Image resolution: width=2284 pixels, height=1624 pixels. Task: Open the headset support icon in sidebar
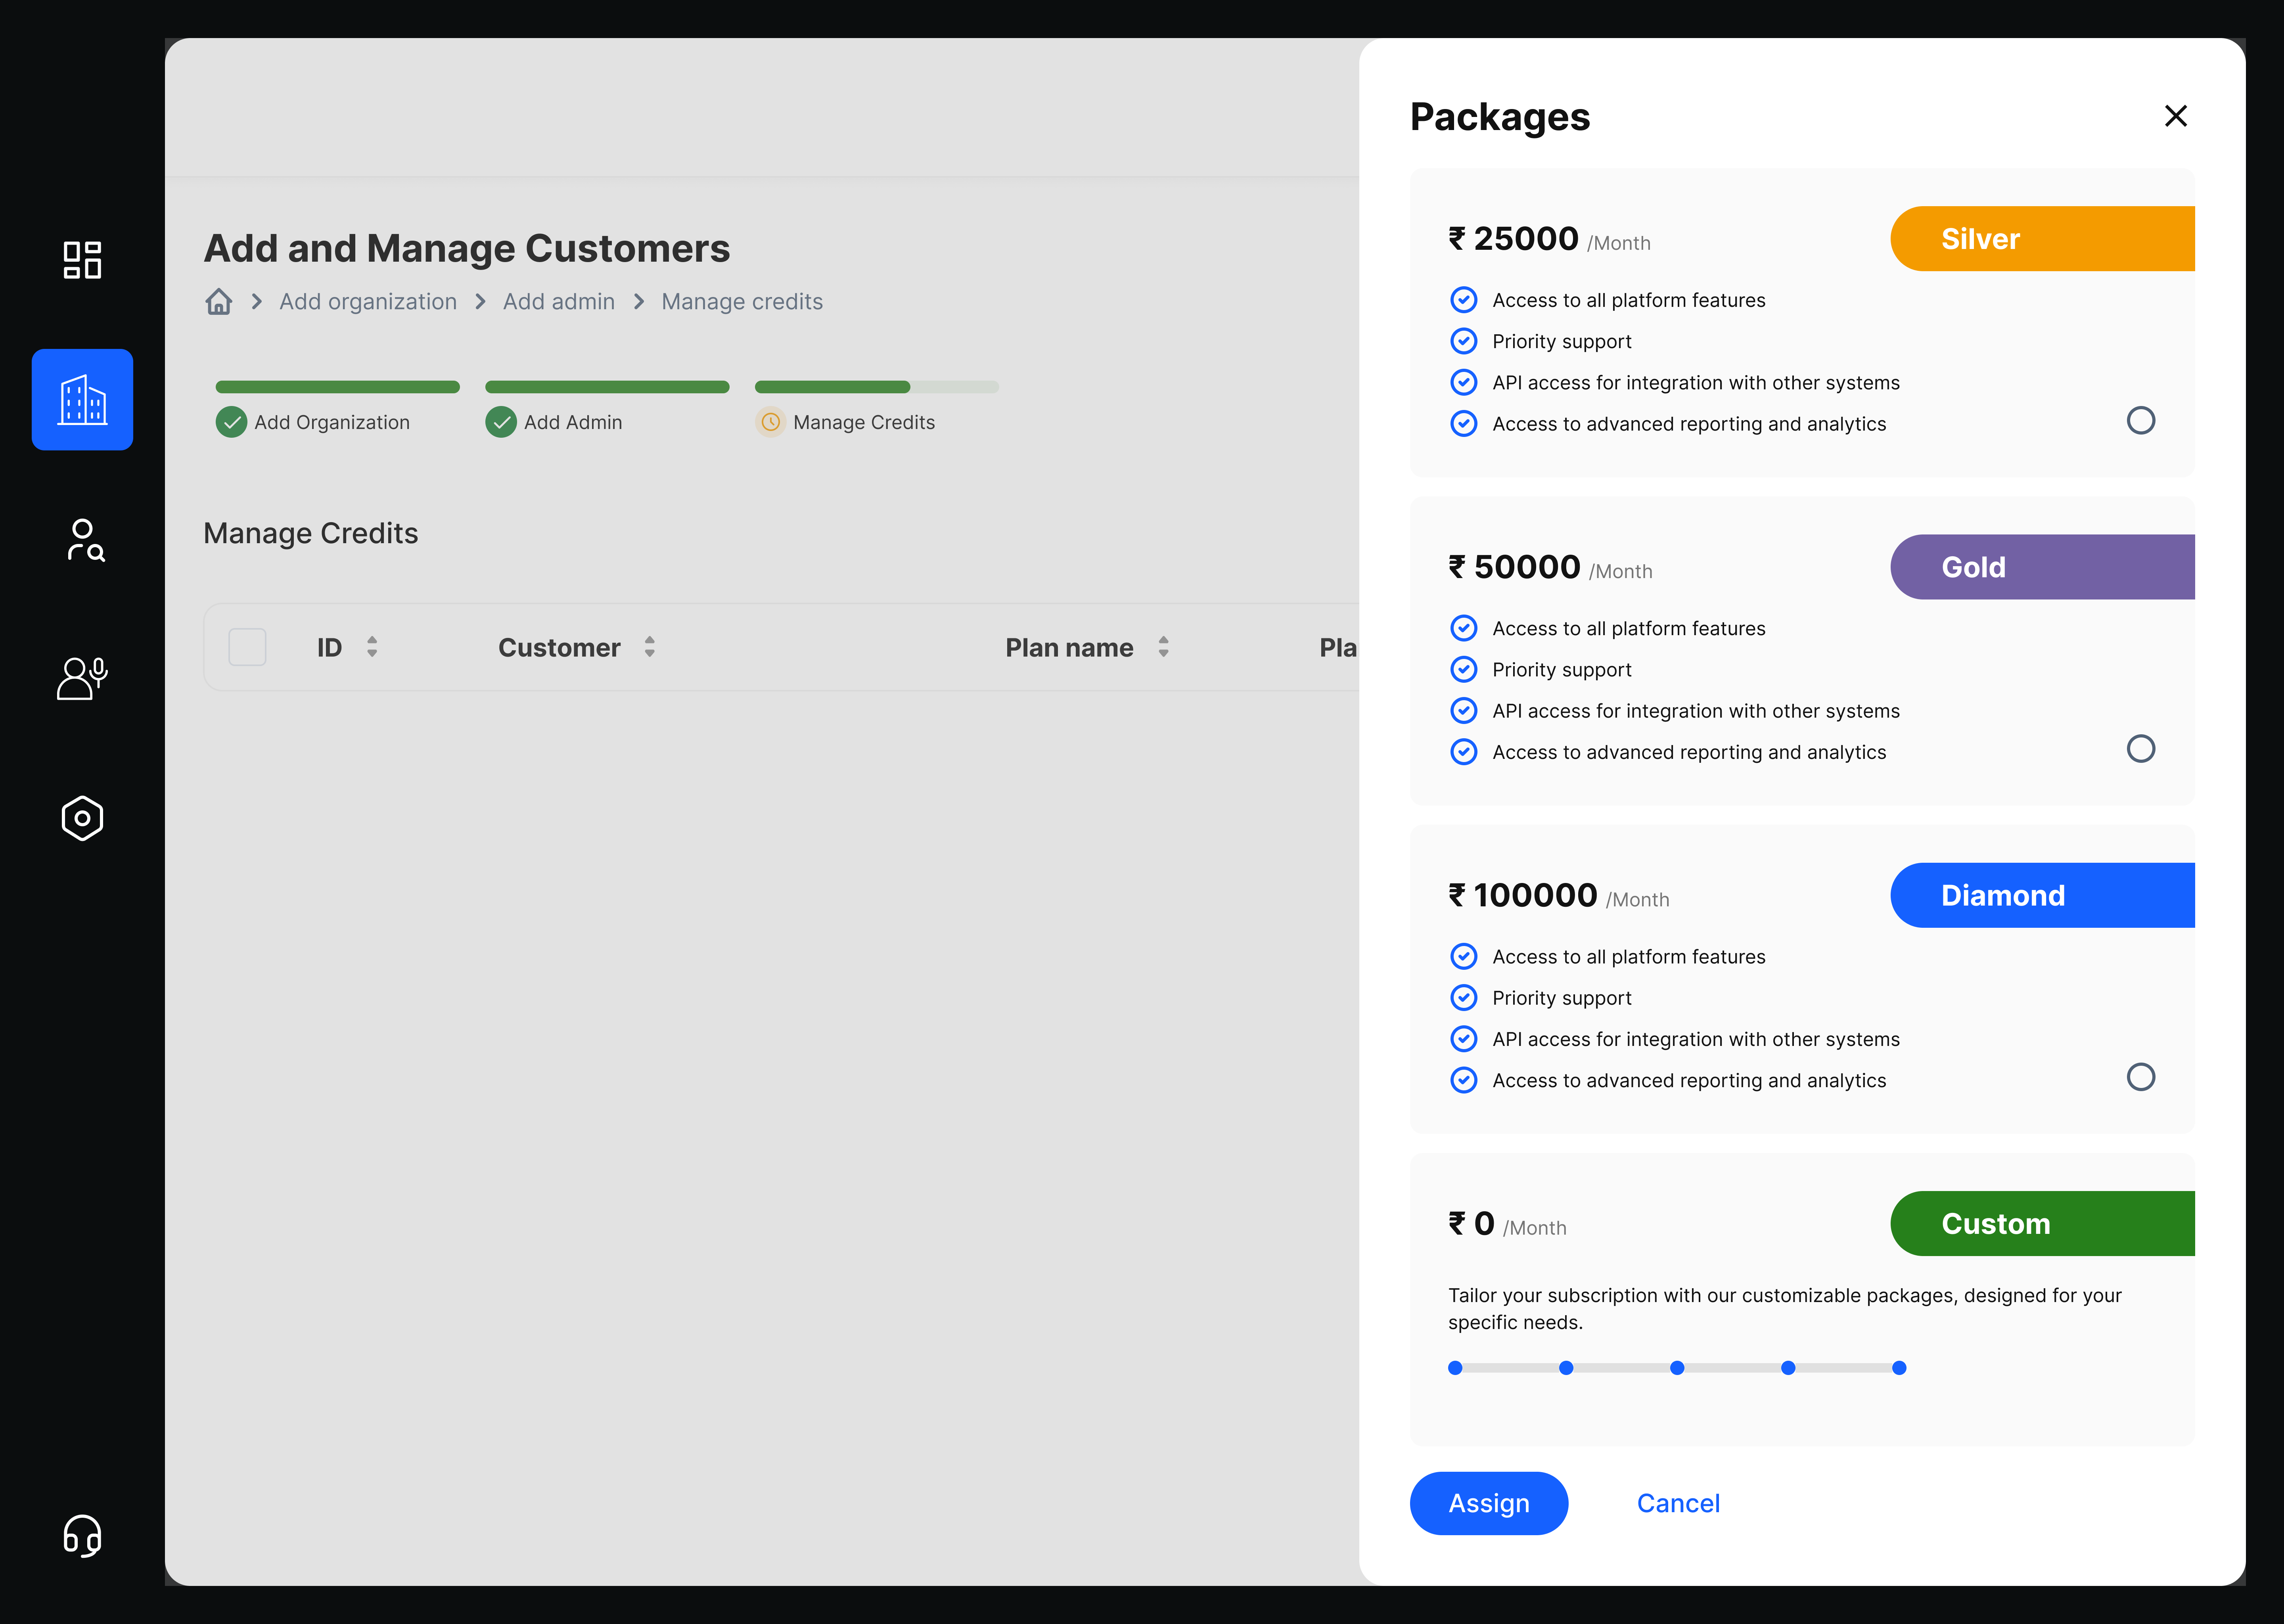(82, 1535)
